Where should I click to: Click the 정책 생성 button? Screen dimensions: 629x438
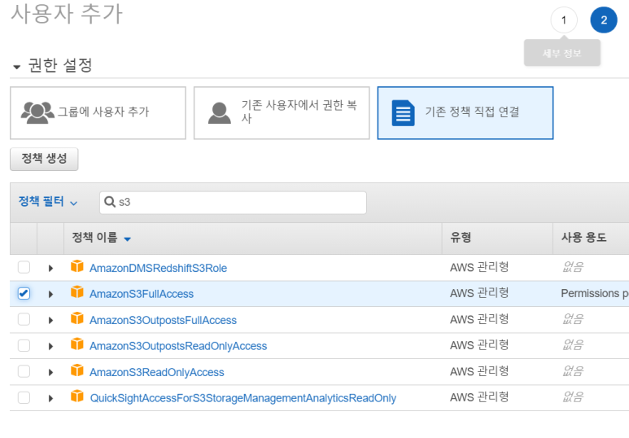[44, 159]
